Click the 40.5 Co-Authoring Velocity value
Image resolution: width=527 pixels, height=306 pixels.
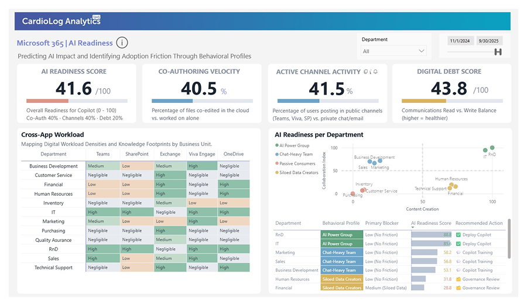tap(199, 89)
